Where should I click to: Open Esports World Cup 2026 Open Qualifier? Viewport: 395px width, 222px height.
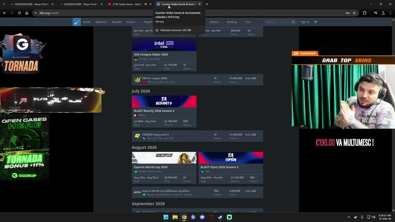click(197, 192)
